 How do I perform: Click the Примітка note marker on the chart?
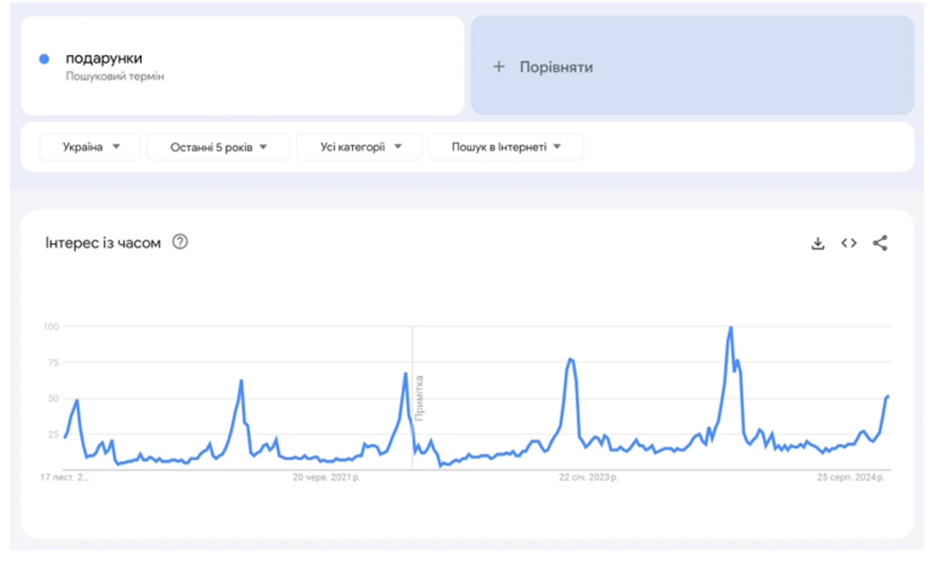(x=419, y=397)
